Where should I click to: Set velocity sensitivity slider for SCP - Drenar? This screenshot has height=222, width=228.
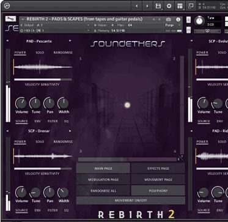click(x=43, y=169)
